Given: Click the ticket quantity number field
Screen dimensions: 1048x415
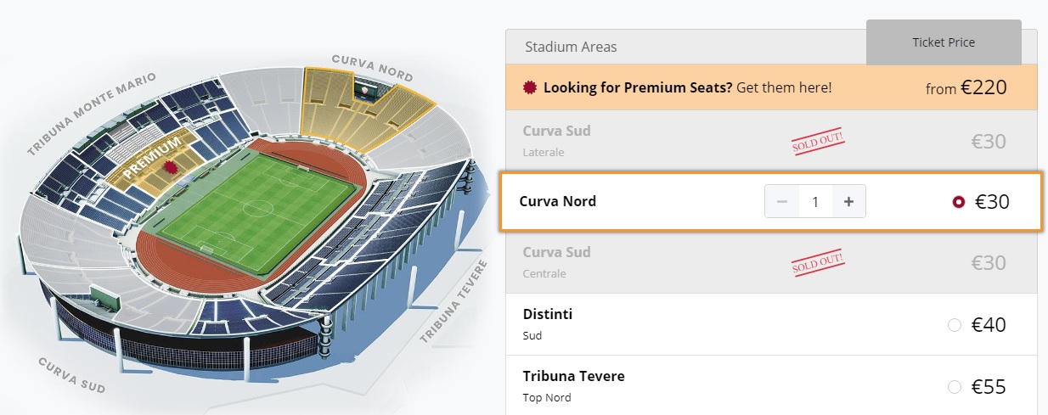Looking at the screenshot, I should [815, 202].
